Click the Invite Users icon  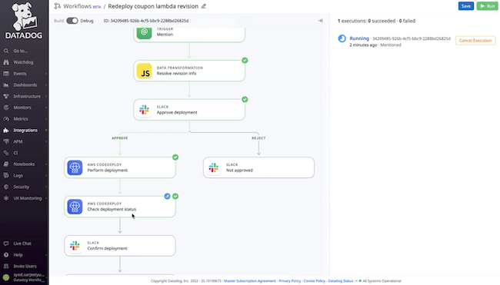tap(6, 267)
